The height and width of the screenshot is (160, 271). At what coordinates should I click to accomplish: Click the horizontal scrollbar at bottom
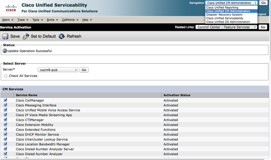coord(132,159)
